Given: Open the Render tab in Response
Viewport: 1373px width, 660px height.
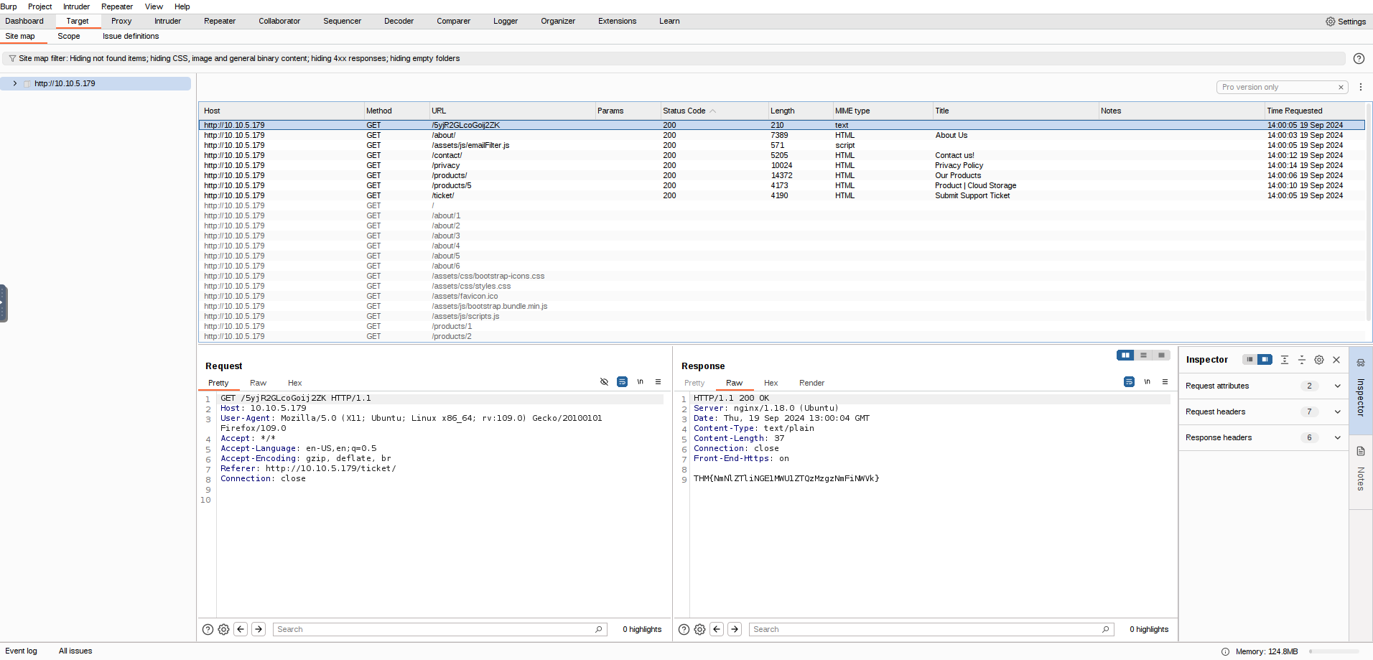Looking at the screenshot, I should tap(811, 384).
